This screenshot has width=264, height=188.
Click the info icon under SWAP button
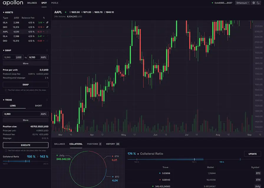click(x=6, y=90)
